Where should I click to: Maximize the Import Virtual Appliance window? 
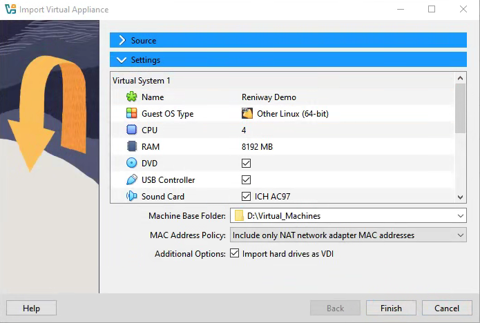pos(432,9)
